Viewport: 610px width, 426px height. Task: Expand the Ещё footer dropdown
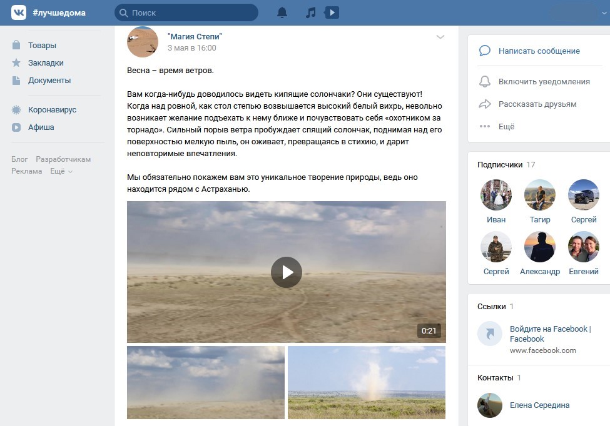pos(61,171)
